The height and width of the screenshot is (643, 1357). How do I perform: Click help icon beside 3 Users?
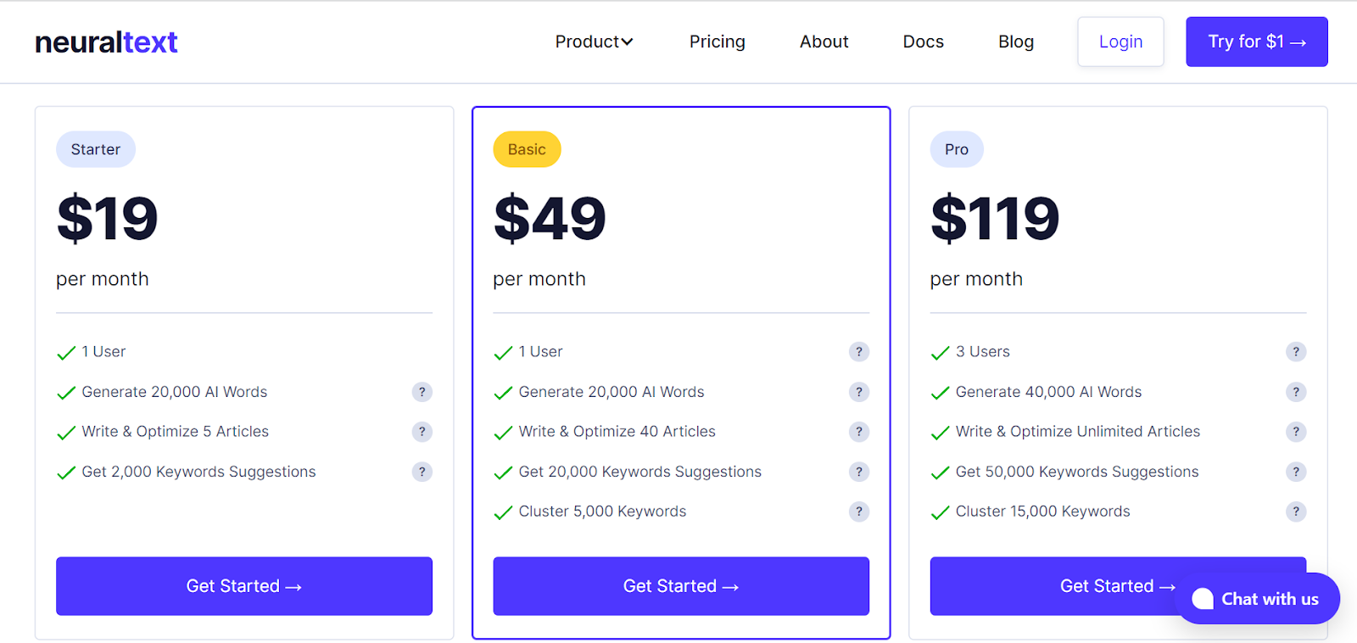point(1295,352)
